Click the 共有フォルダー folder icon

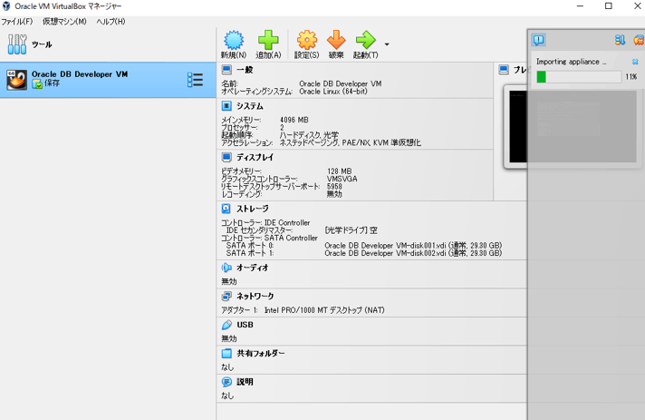(226, 353)
